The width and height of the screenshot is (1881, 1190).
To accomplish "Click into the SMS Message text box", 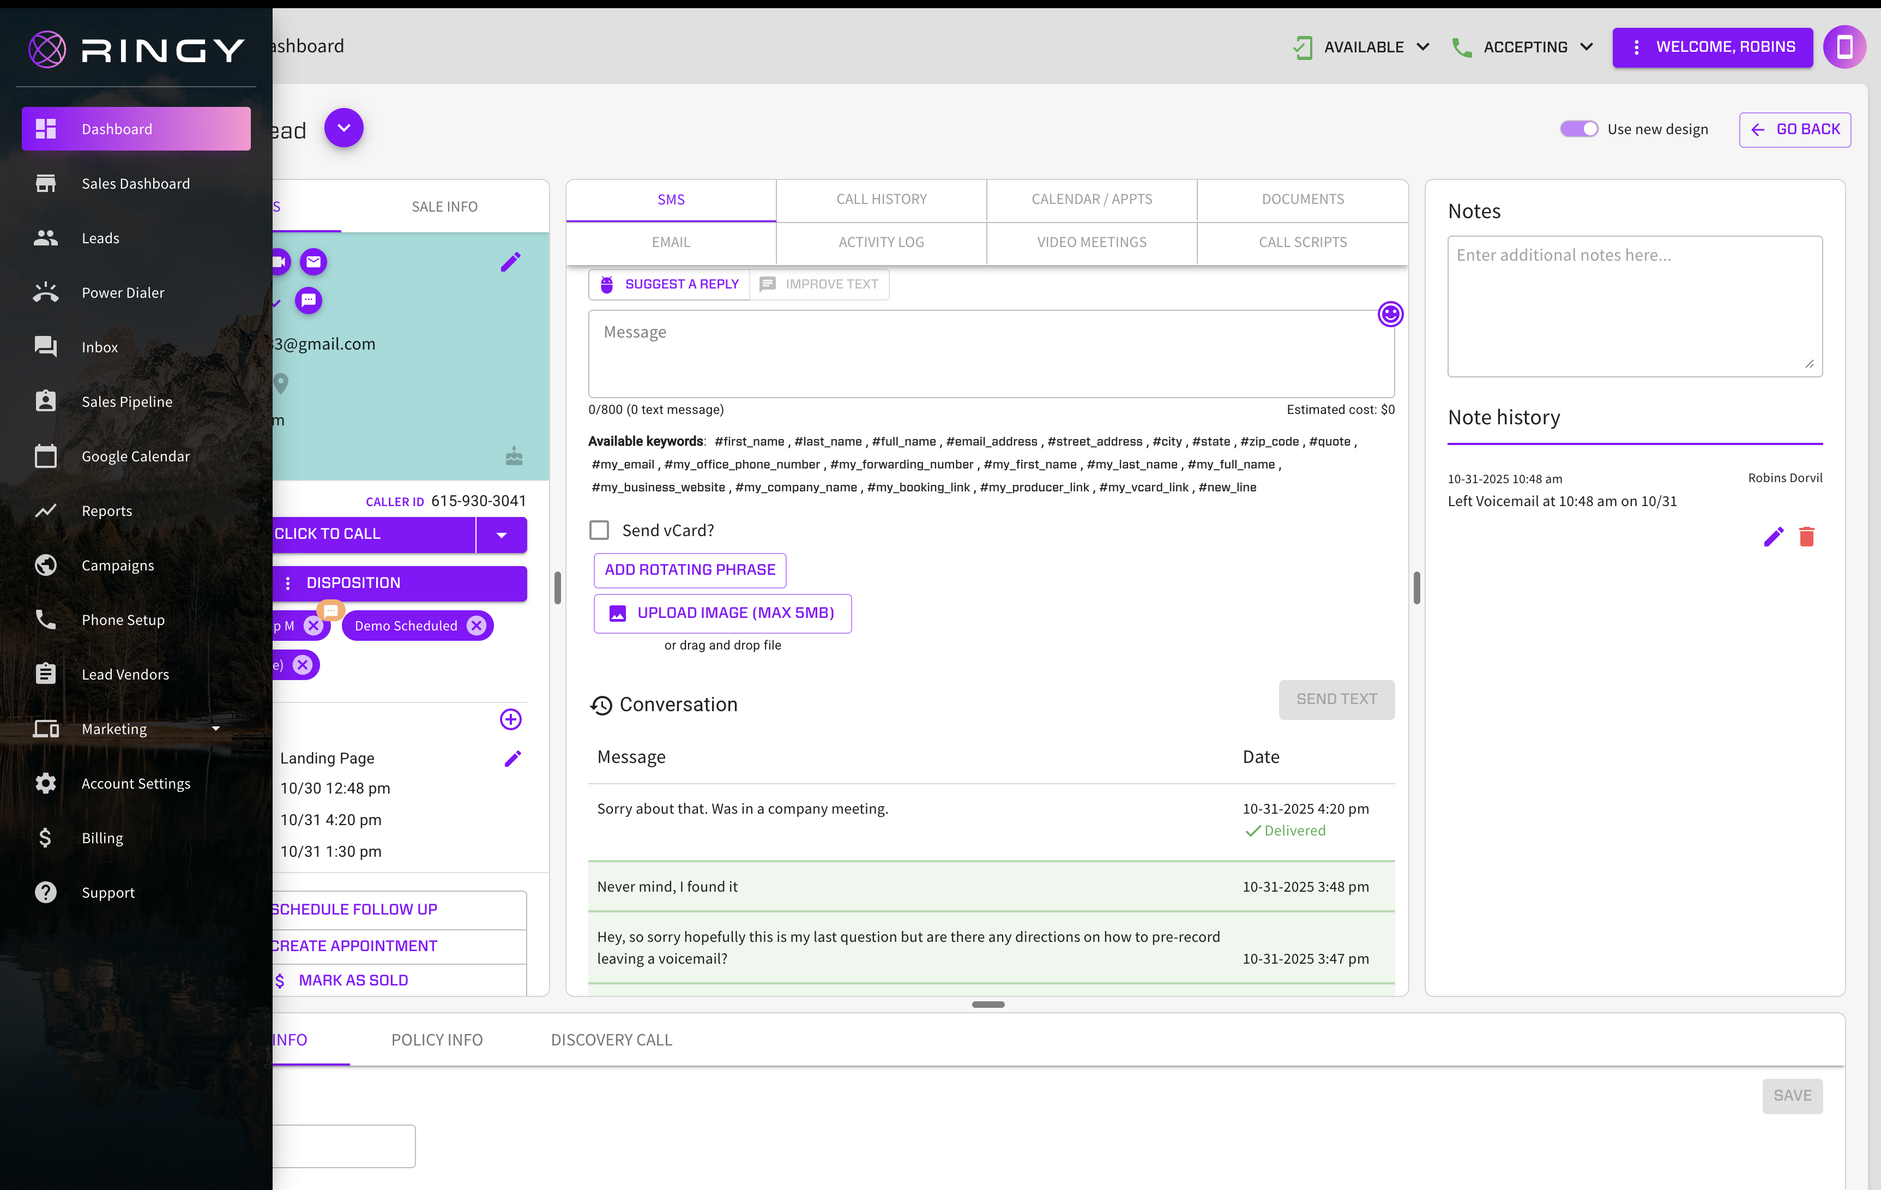I will tap(991, 353).
